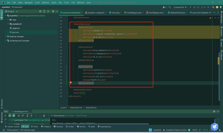This screenshot has width=223, height=133.
Task: Switch to the mybatis-config.xml tab
Action: click(96, 13)
